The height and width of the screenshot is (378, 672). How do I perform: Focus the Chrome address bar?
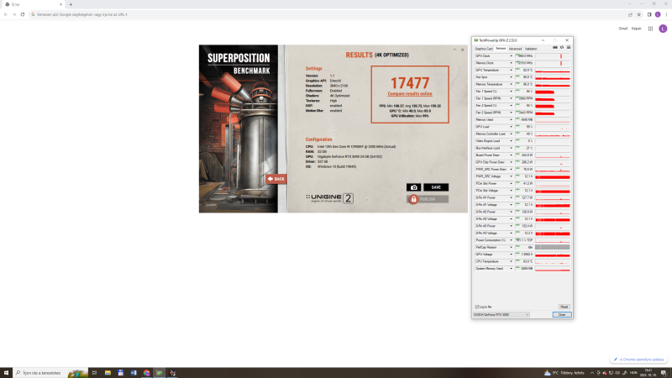click(328, 14)
